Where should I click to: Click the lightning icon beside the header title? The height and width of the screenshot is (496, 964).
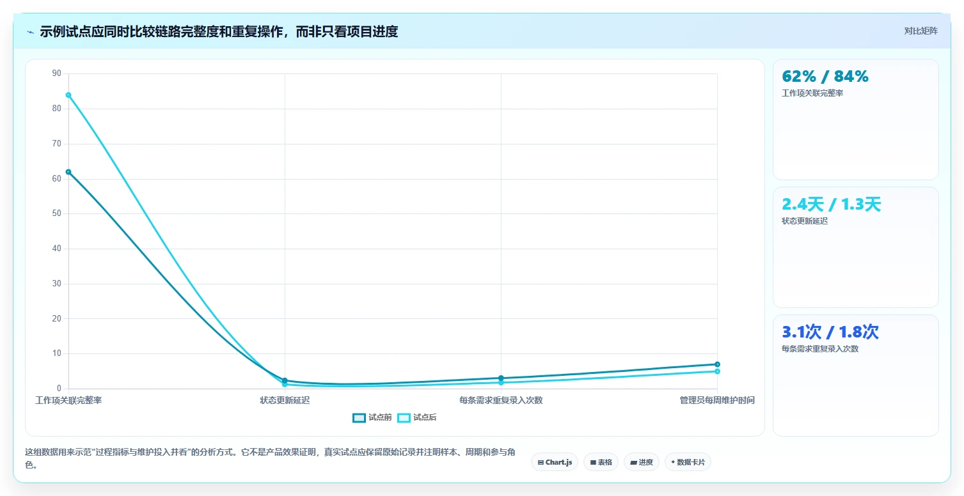click(x=30, y=31)
